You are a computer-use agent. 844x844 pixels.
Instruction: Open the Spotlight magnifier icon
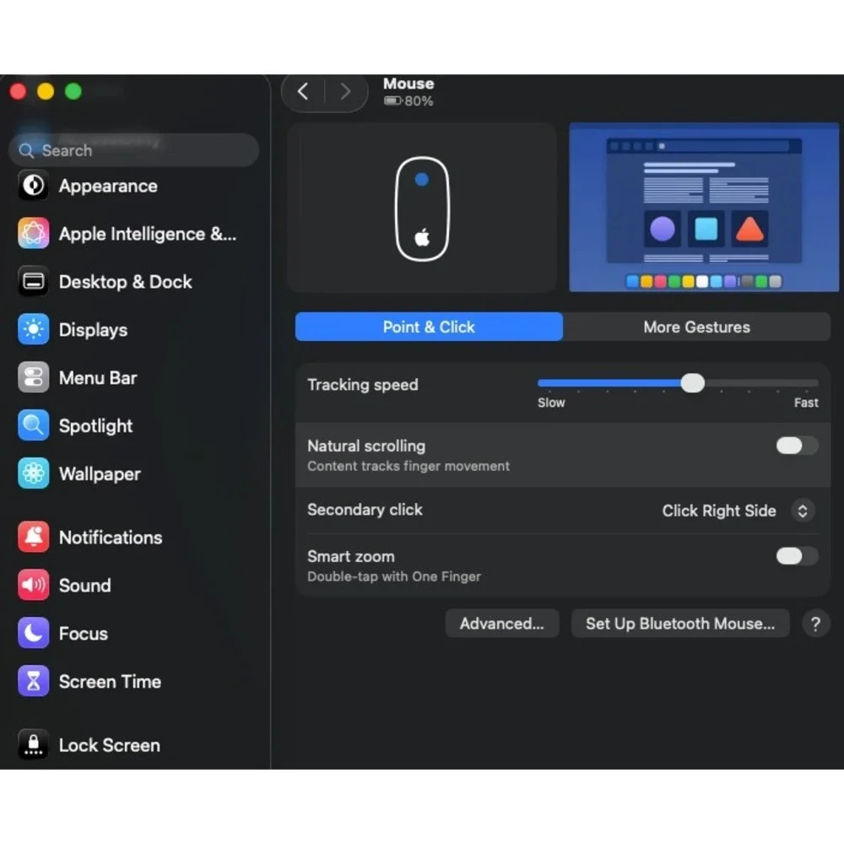tap(34, 425)
